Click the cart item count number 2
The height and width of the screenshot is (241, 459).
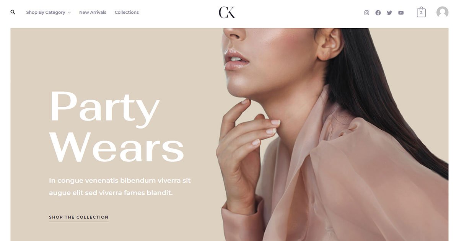(421, 13)
